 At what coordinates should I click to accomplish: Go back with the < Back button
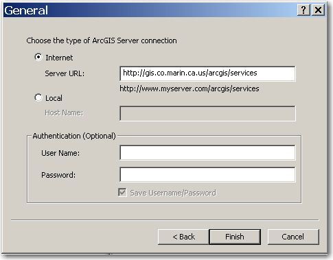(183, 237)
